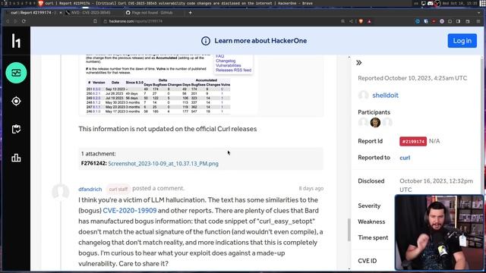This screenshot has height=273, width=486.
Task: Click the page's vertical scrollbar thumb
Action: tap(349, 230)
